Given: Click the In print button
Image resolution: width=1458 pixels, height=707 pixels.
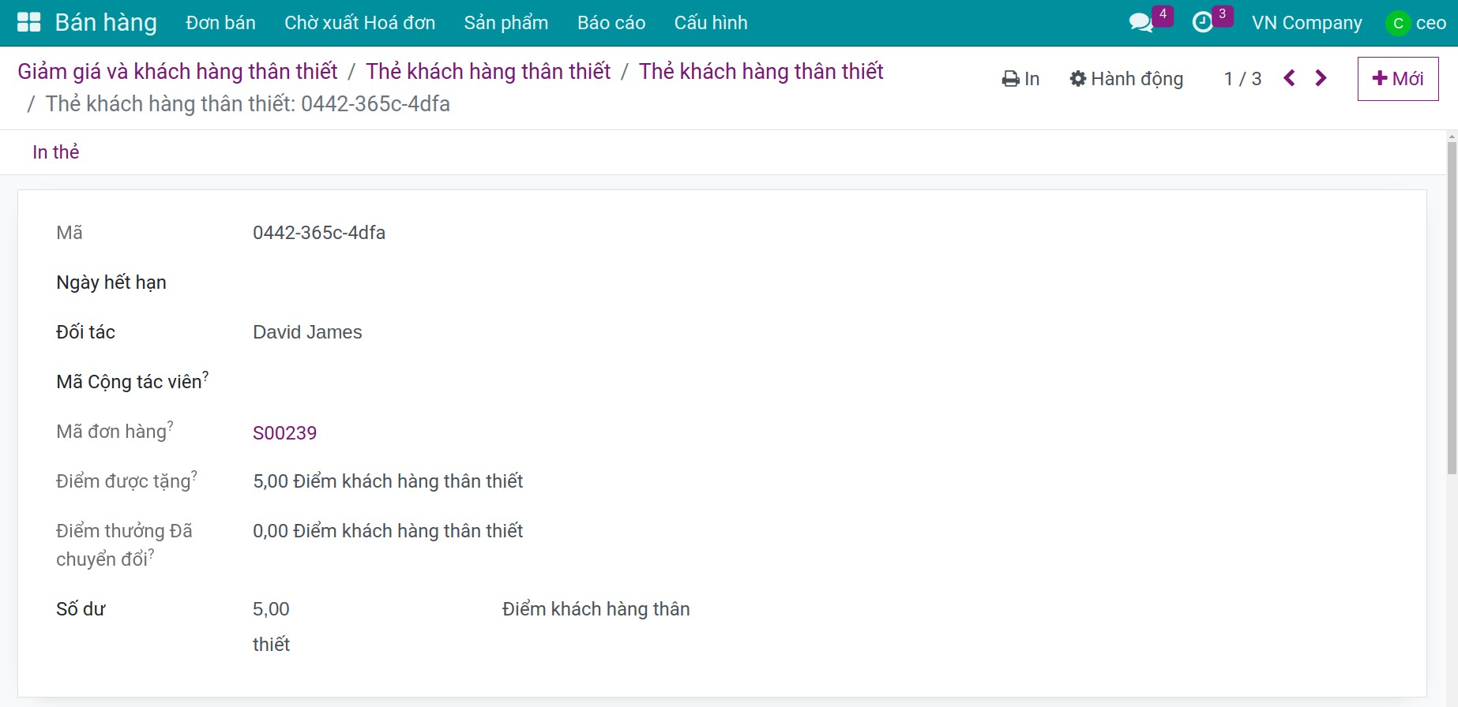Looking at the screenshot, I should coord(1020,79).
